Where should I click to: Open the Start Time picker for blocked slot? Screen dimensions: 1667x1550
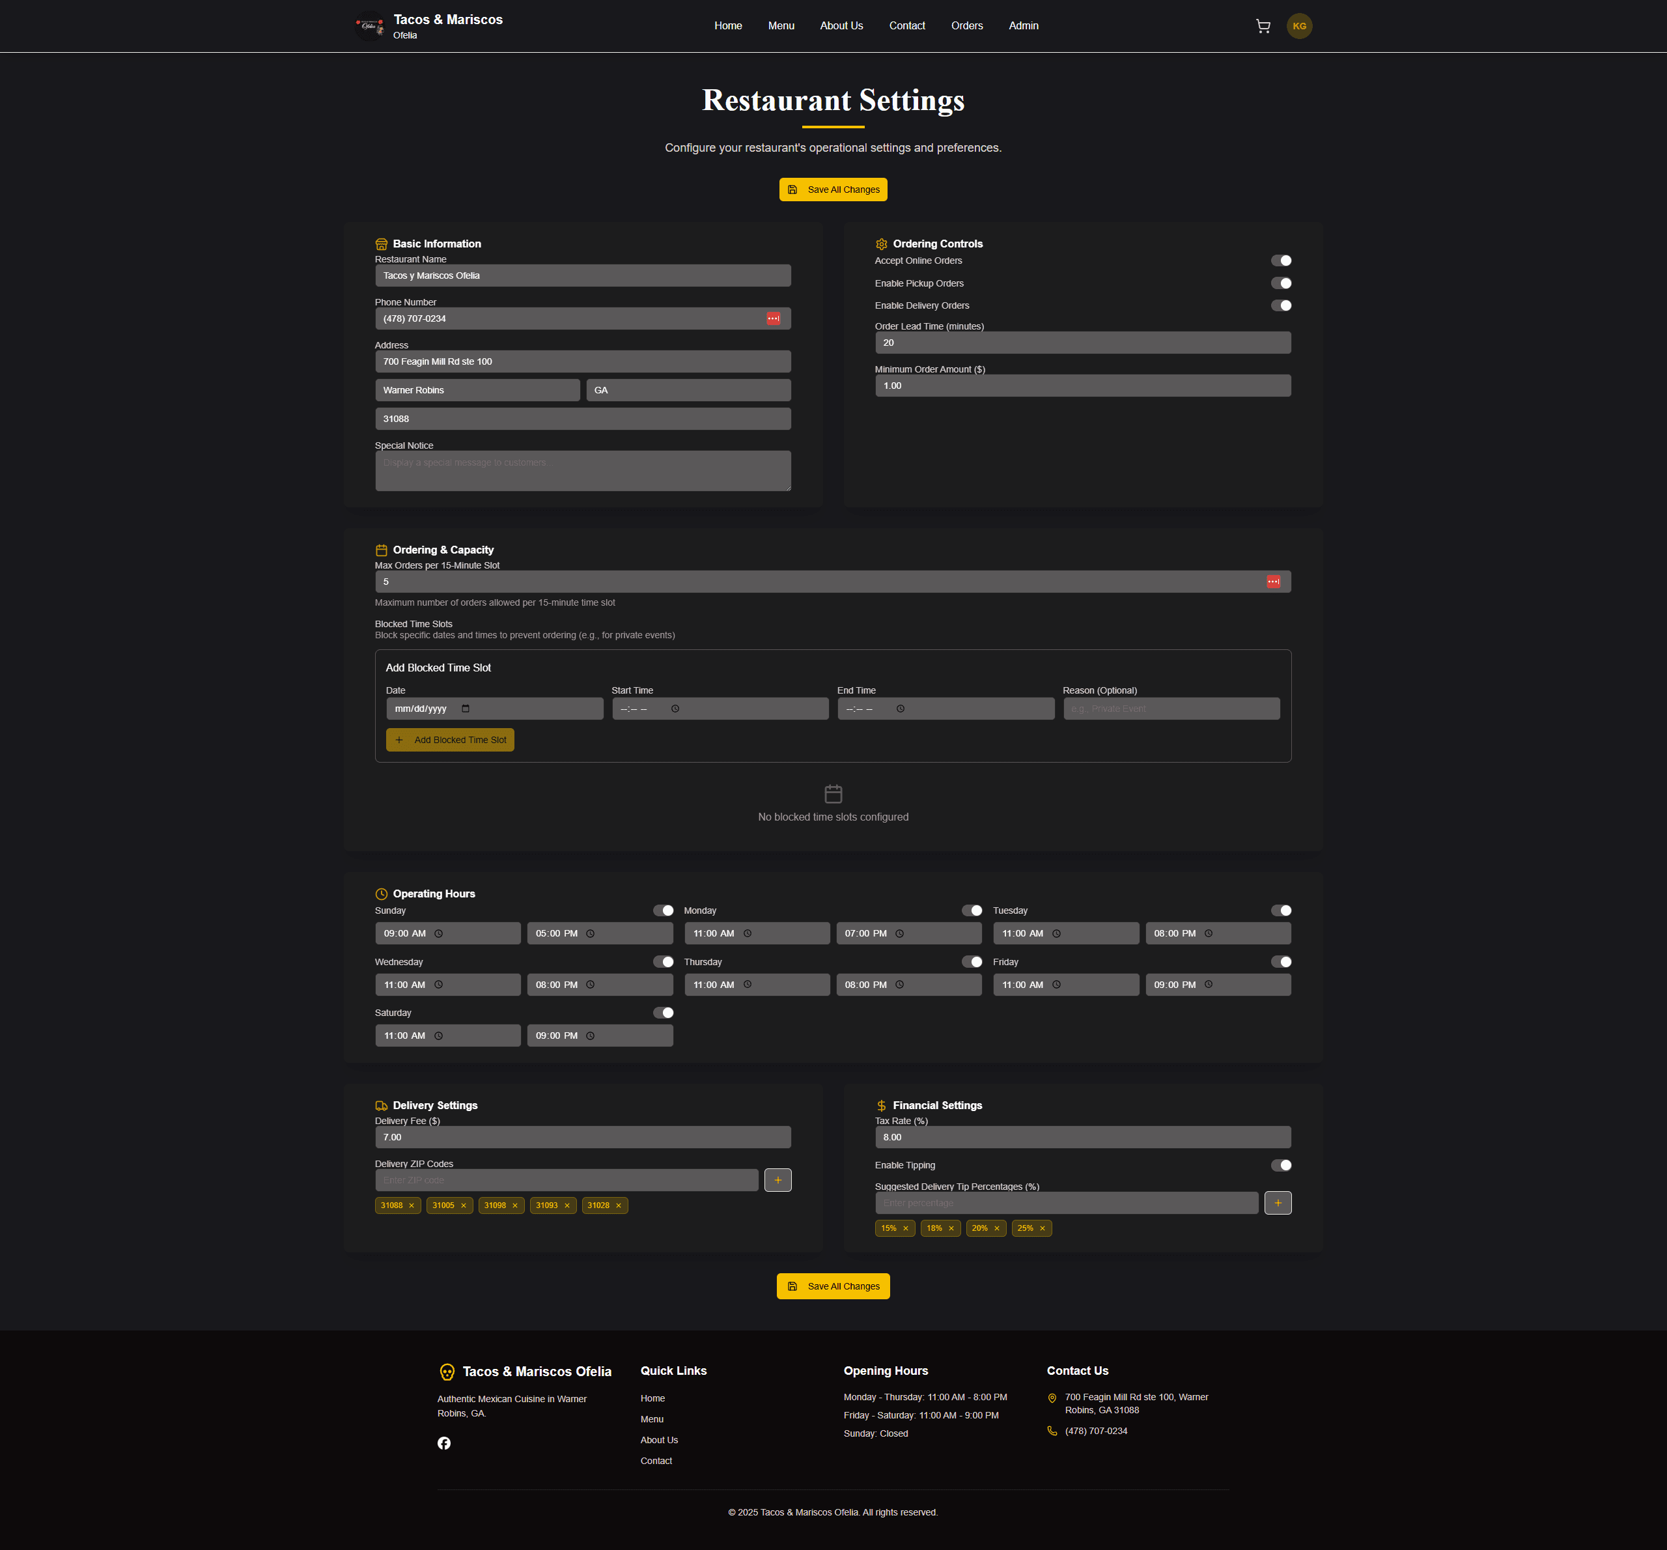(x=675, y=709)
